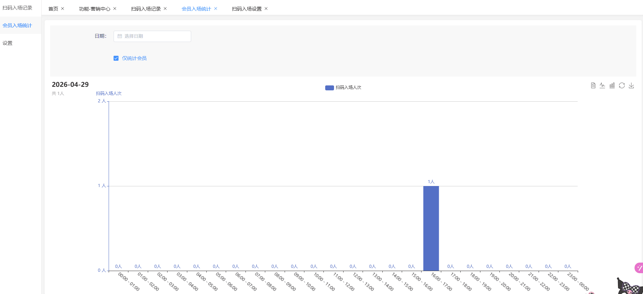The image size is (643, 294).
Task: Switch to the 扫码入场记录 tab
Action: point(146,9)
